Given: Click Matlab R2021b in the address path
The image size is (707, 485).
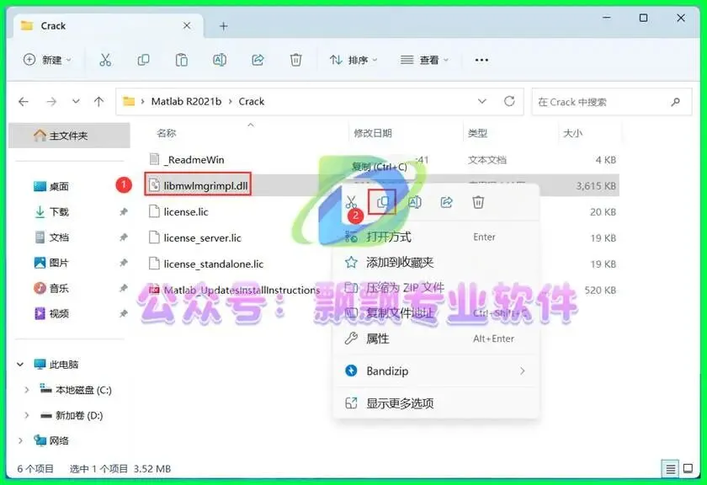Looking at the screenshot, I should [x=186, y=102].
